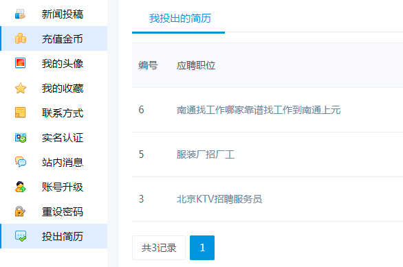Image resolution: width=403 pixels, height=267 pixels.
Task: Click the gold coins icon for 充值金币
Action: 21,38
